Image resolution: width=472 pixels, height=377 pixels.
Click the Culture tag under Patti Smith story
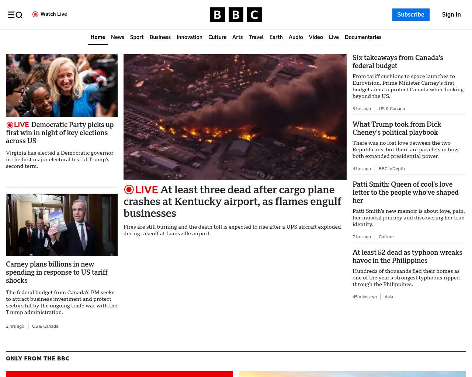(x=386, y=237)
